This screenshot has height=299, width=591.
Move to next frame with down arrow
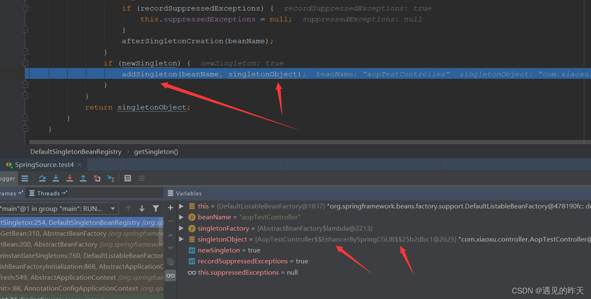(142, 208)
